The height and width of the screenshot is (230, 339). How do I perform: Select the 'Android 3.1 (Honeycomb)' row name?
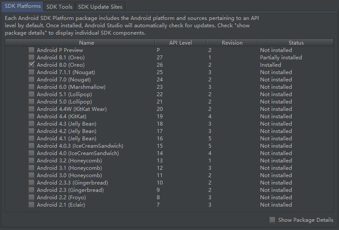(x=69, y=168)
